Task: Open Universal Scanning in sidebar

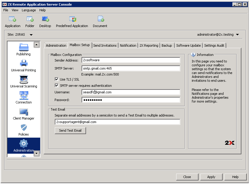Action: [x=24, y=81]
